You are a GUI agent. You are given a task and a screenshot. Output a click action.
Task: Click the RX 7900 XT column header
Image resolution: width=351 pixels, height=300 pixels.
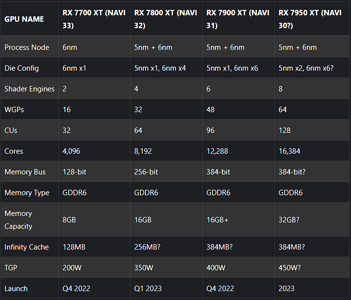point(237,19)
